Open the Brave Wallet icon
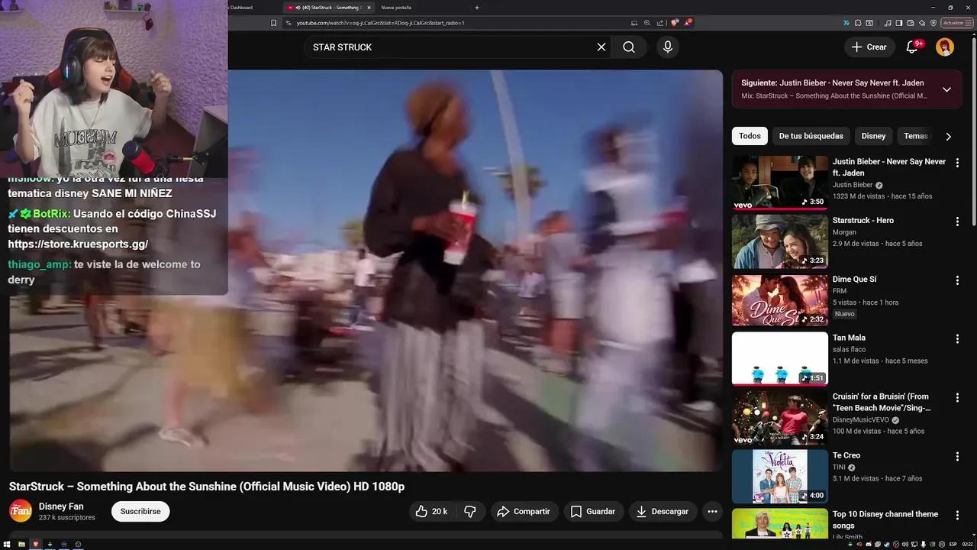The width and height of the screenshot is (977, 550). tap(911, 23)
